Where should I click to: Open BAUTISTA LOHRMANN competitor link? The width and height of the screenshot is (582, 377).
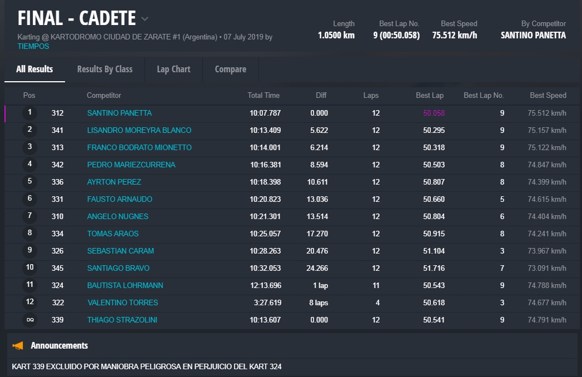coord(125,285)
